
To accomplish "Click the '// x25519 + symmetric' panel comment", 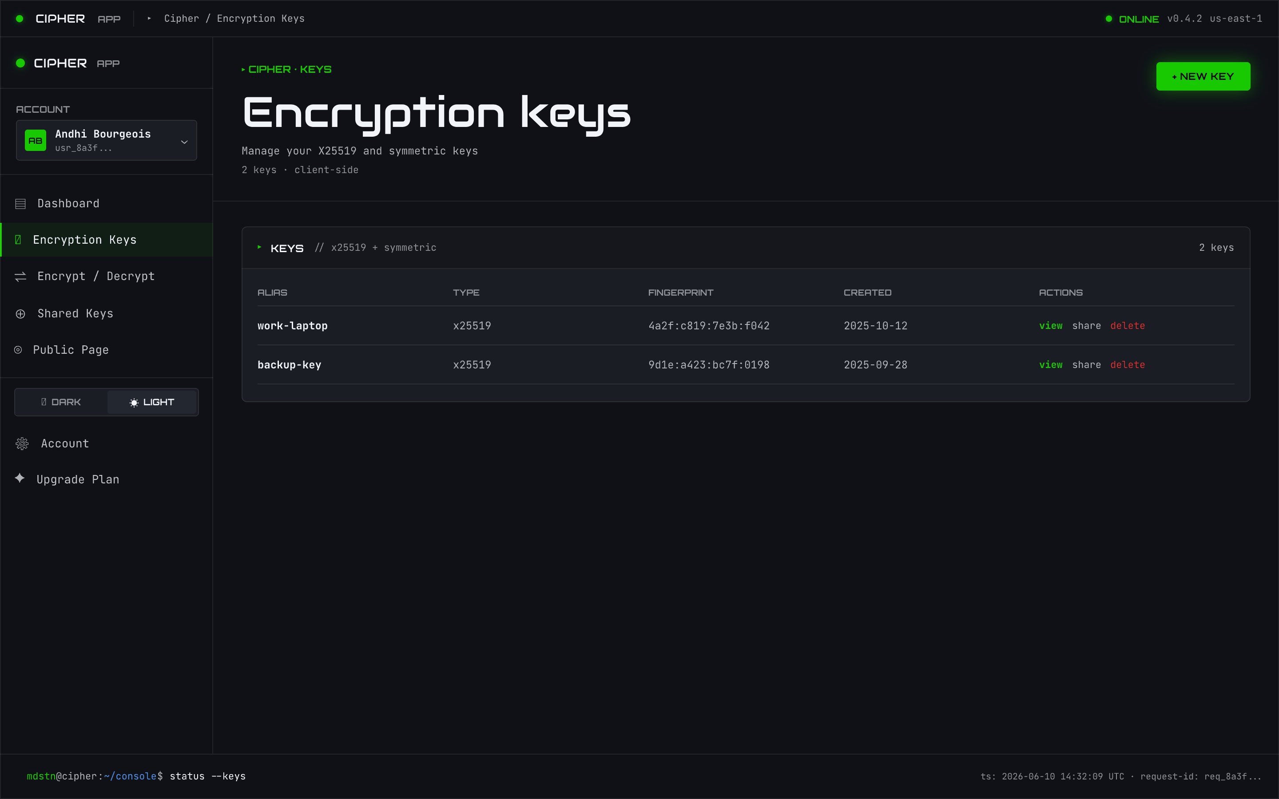I will tap(375, 247).
